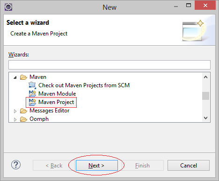Select Maven Project in the wizard list
Screen dimensions: 219x181
click(56, 102)
